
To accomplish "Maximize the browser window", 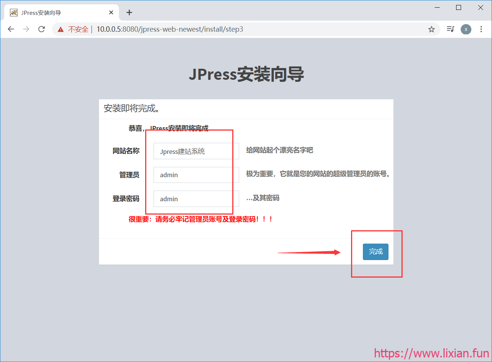I will (459, 7).
